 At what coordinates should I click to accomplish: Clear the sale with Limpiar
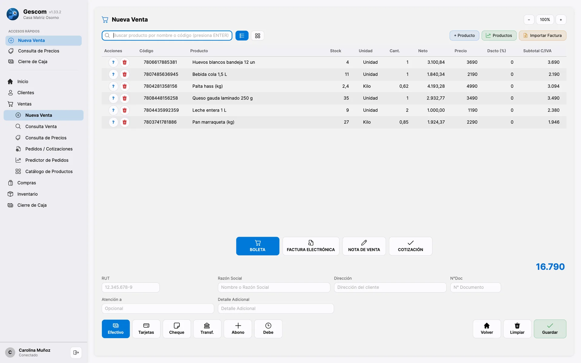coord(517,329)
